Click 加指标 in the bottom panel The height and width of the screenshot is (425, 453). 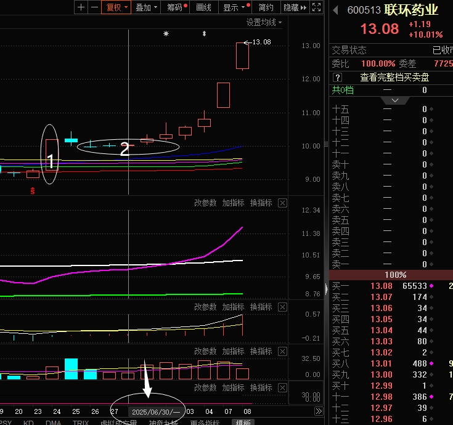point(233,387)
